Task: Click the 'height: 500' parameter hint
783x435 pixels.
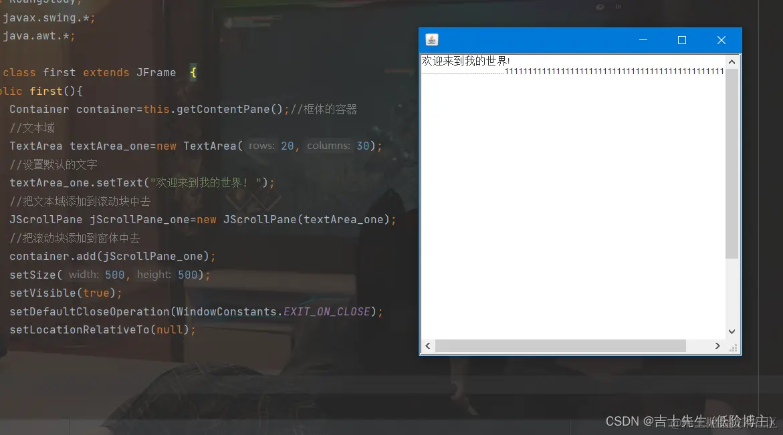Action: (x=166, y=275)
